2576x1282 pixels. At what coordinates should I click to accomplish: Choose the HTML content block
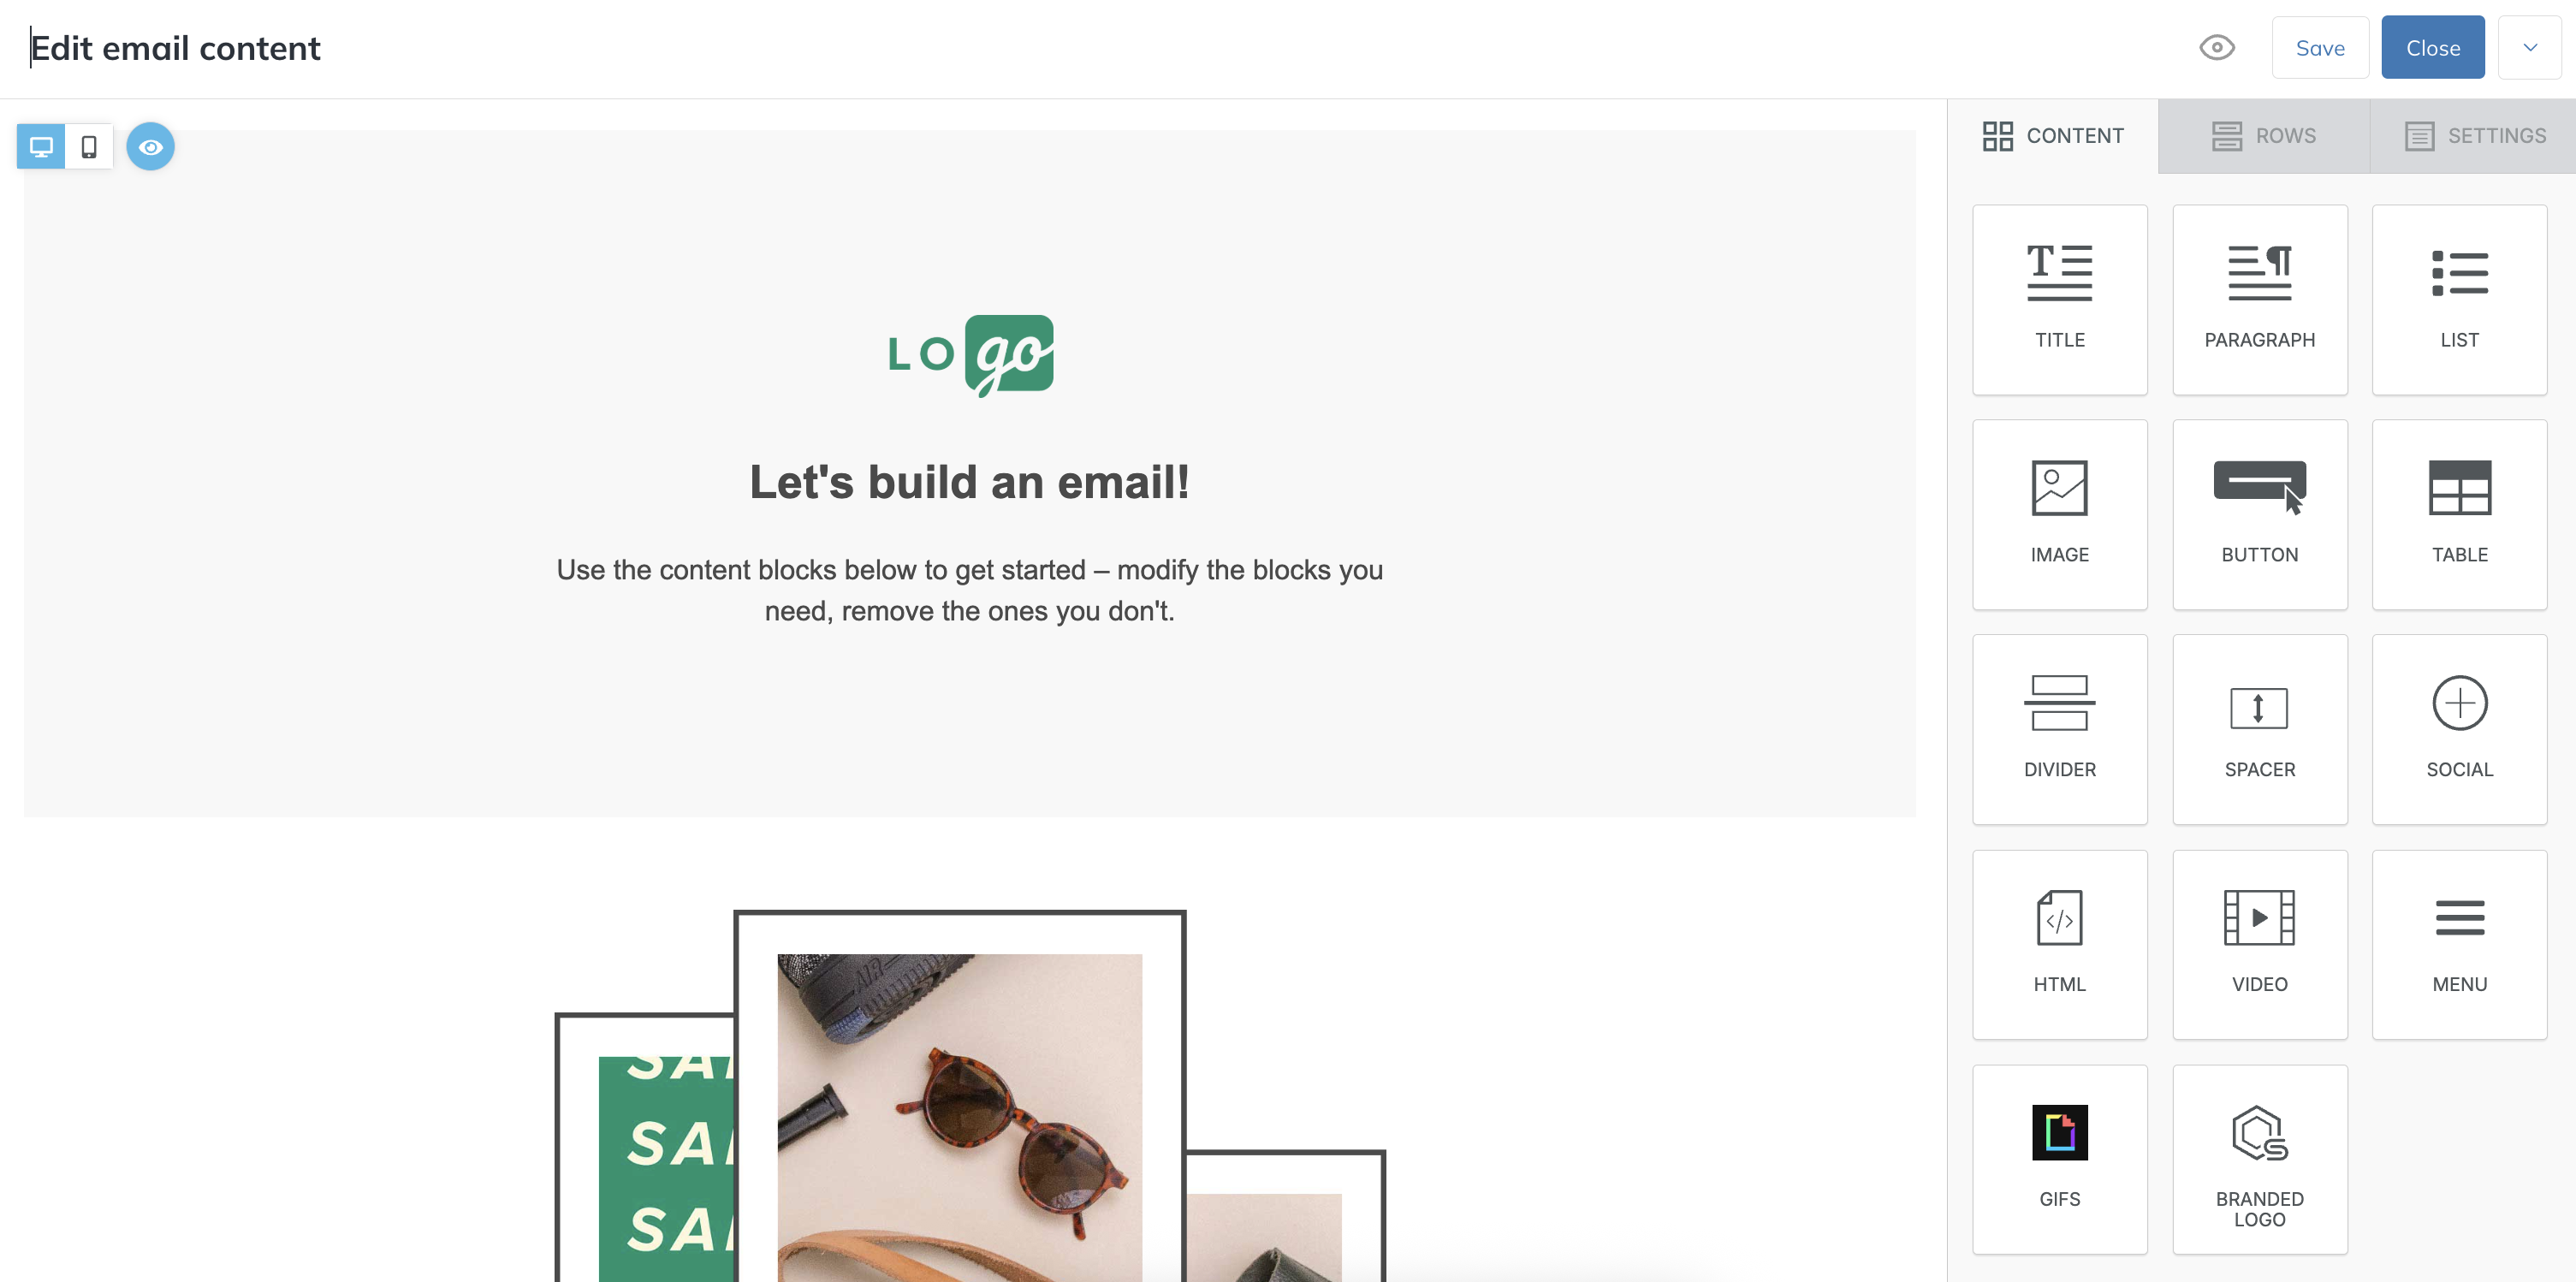coord(2059,945)
